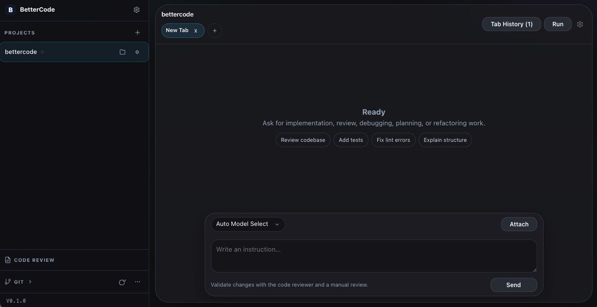Refresh Git status with refresh icon
597x307 pixels.
coord(122,282)
